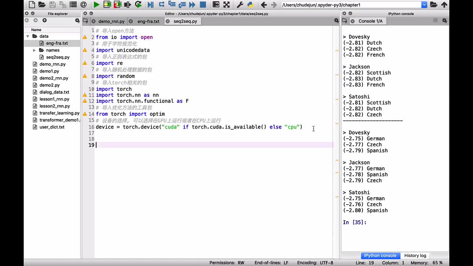
Task: Step return debug icon
Action: click(x=182, y=5)
